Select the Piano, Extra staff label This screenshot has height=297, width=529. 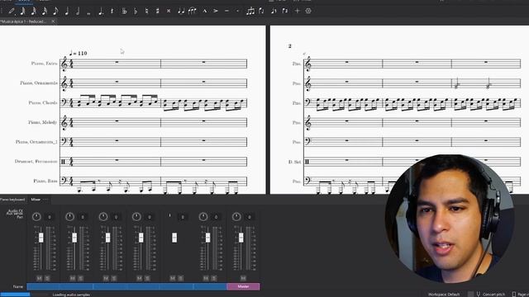coord(44,64)
